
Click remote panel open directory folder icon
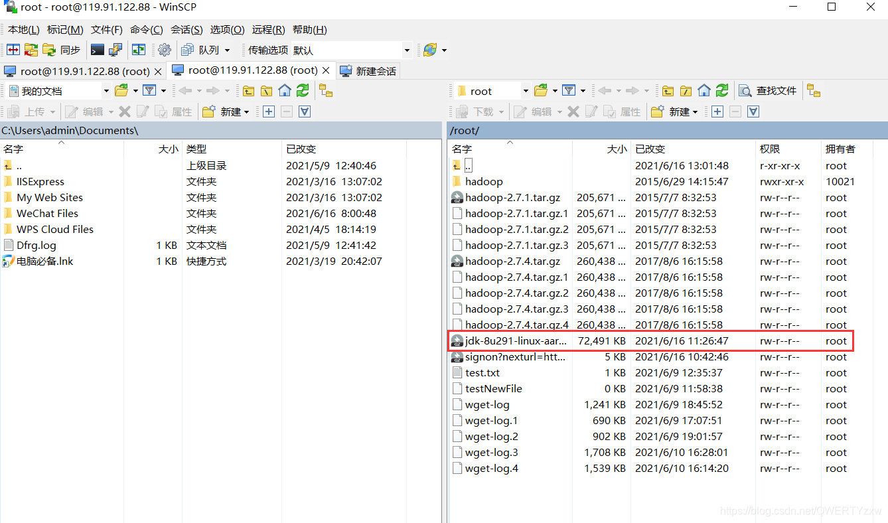pos(541,90)
